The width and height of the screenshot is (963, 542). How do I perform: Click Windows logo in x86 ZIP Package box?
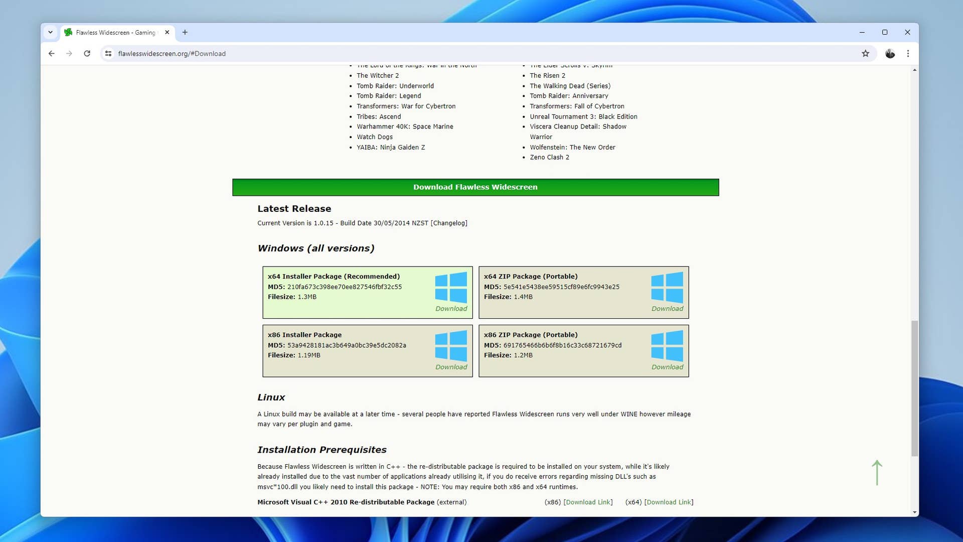coord(667,346)
